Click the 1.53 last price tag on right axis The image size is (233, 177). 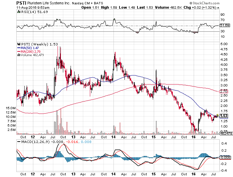point(224,116)
